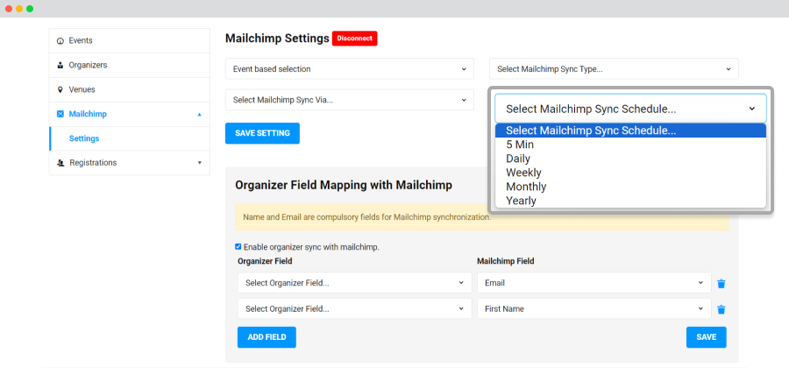Choose Monthly sync schedule option
The height and width of the screenshot is (368, 789).
click(630, 187)
